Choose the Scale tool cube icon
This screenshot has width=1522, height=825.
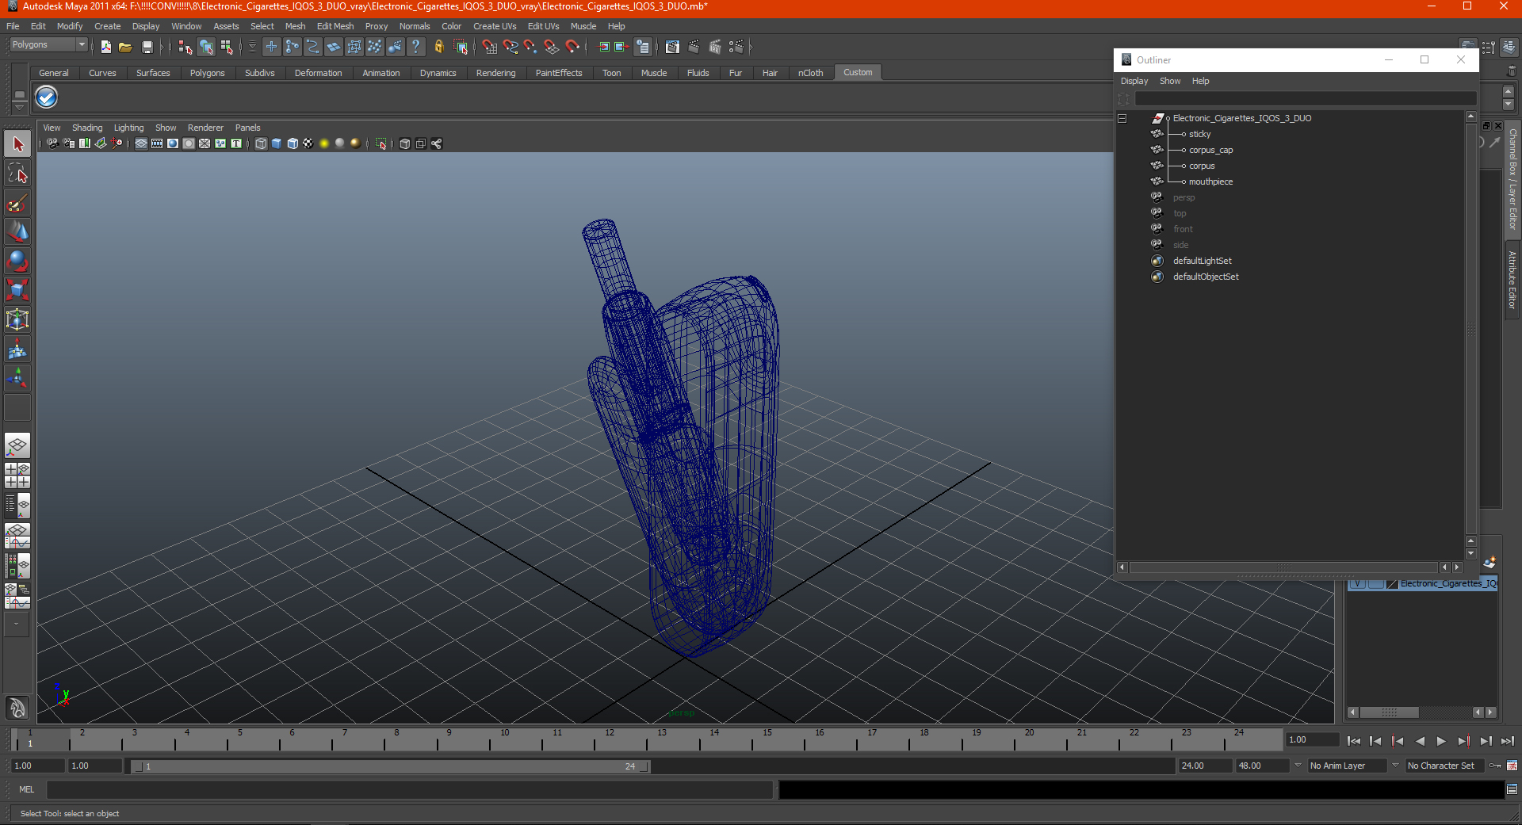click(x=17, y=290)
